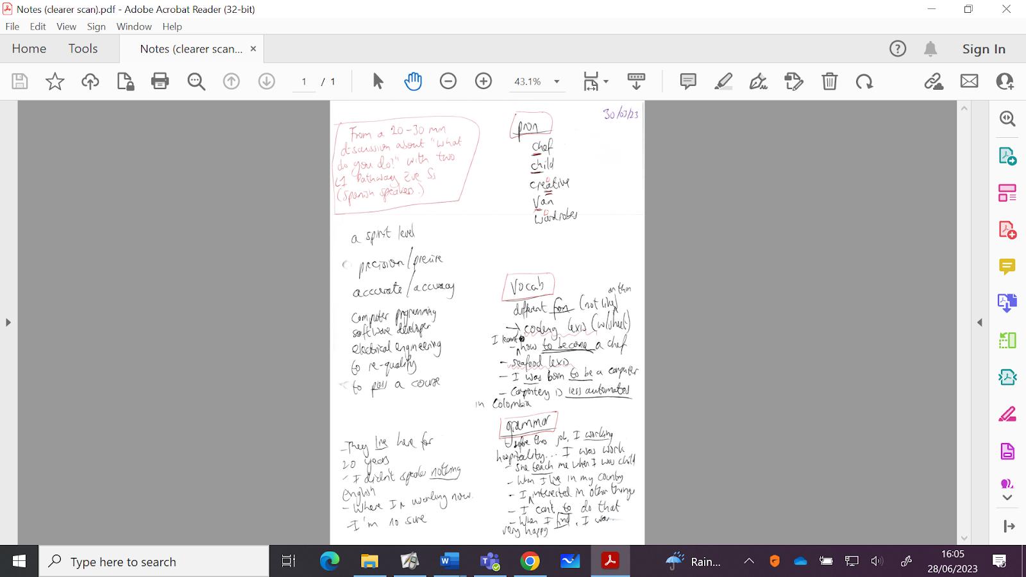Open the Edit menu

pyautogui.click(x=38, y=26)
